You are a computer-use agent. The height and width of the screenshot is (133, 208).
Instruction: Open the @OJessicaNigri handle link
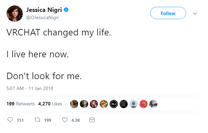click(42, 17)
